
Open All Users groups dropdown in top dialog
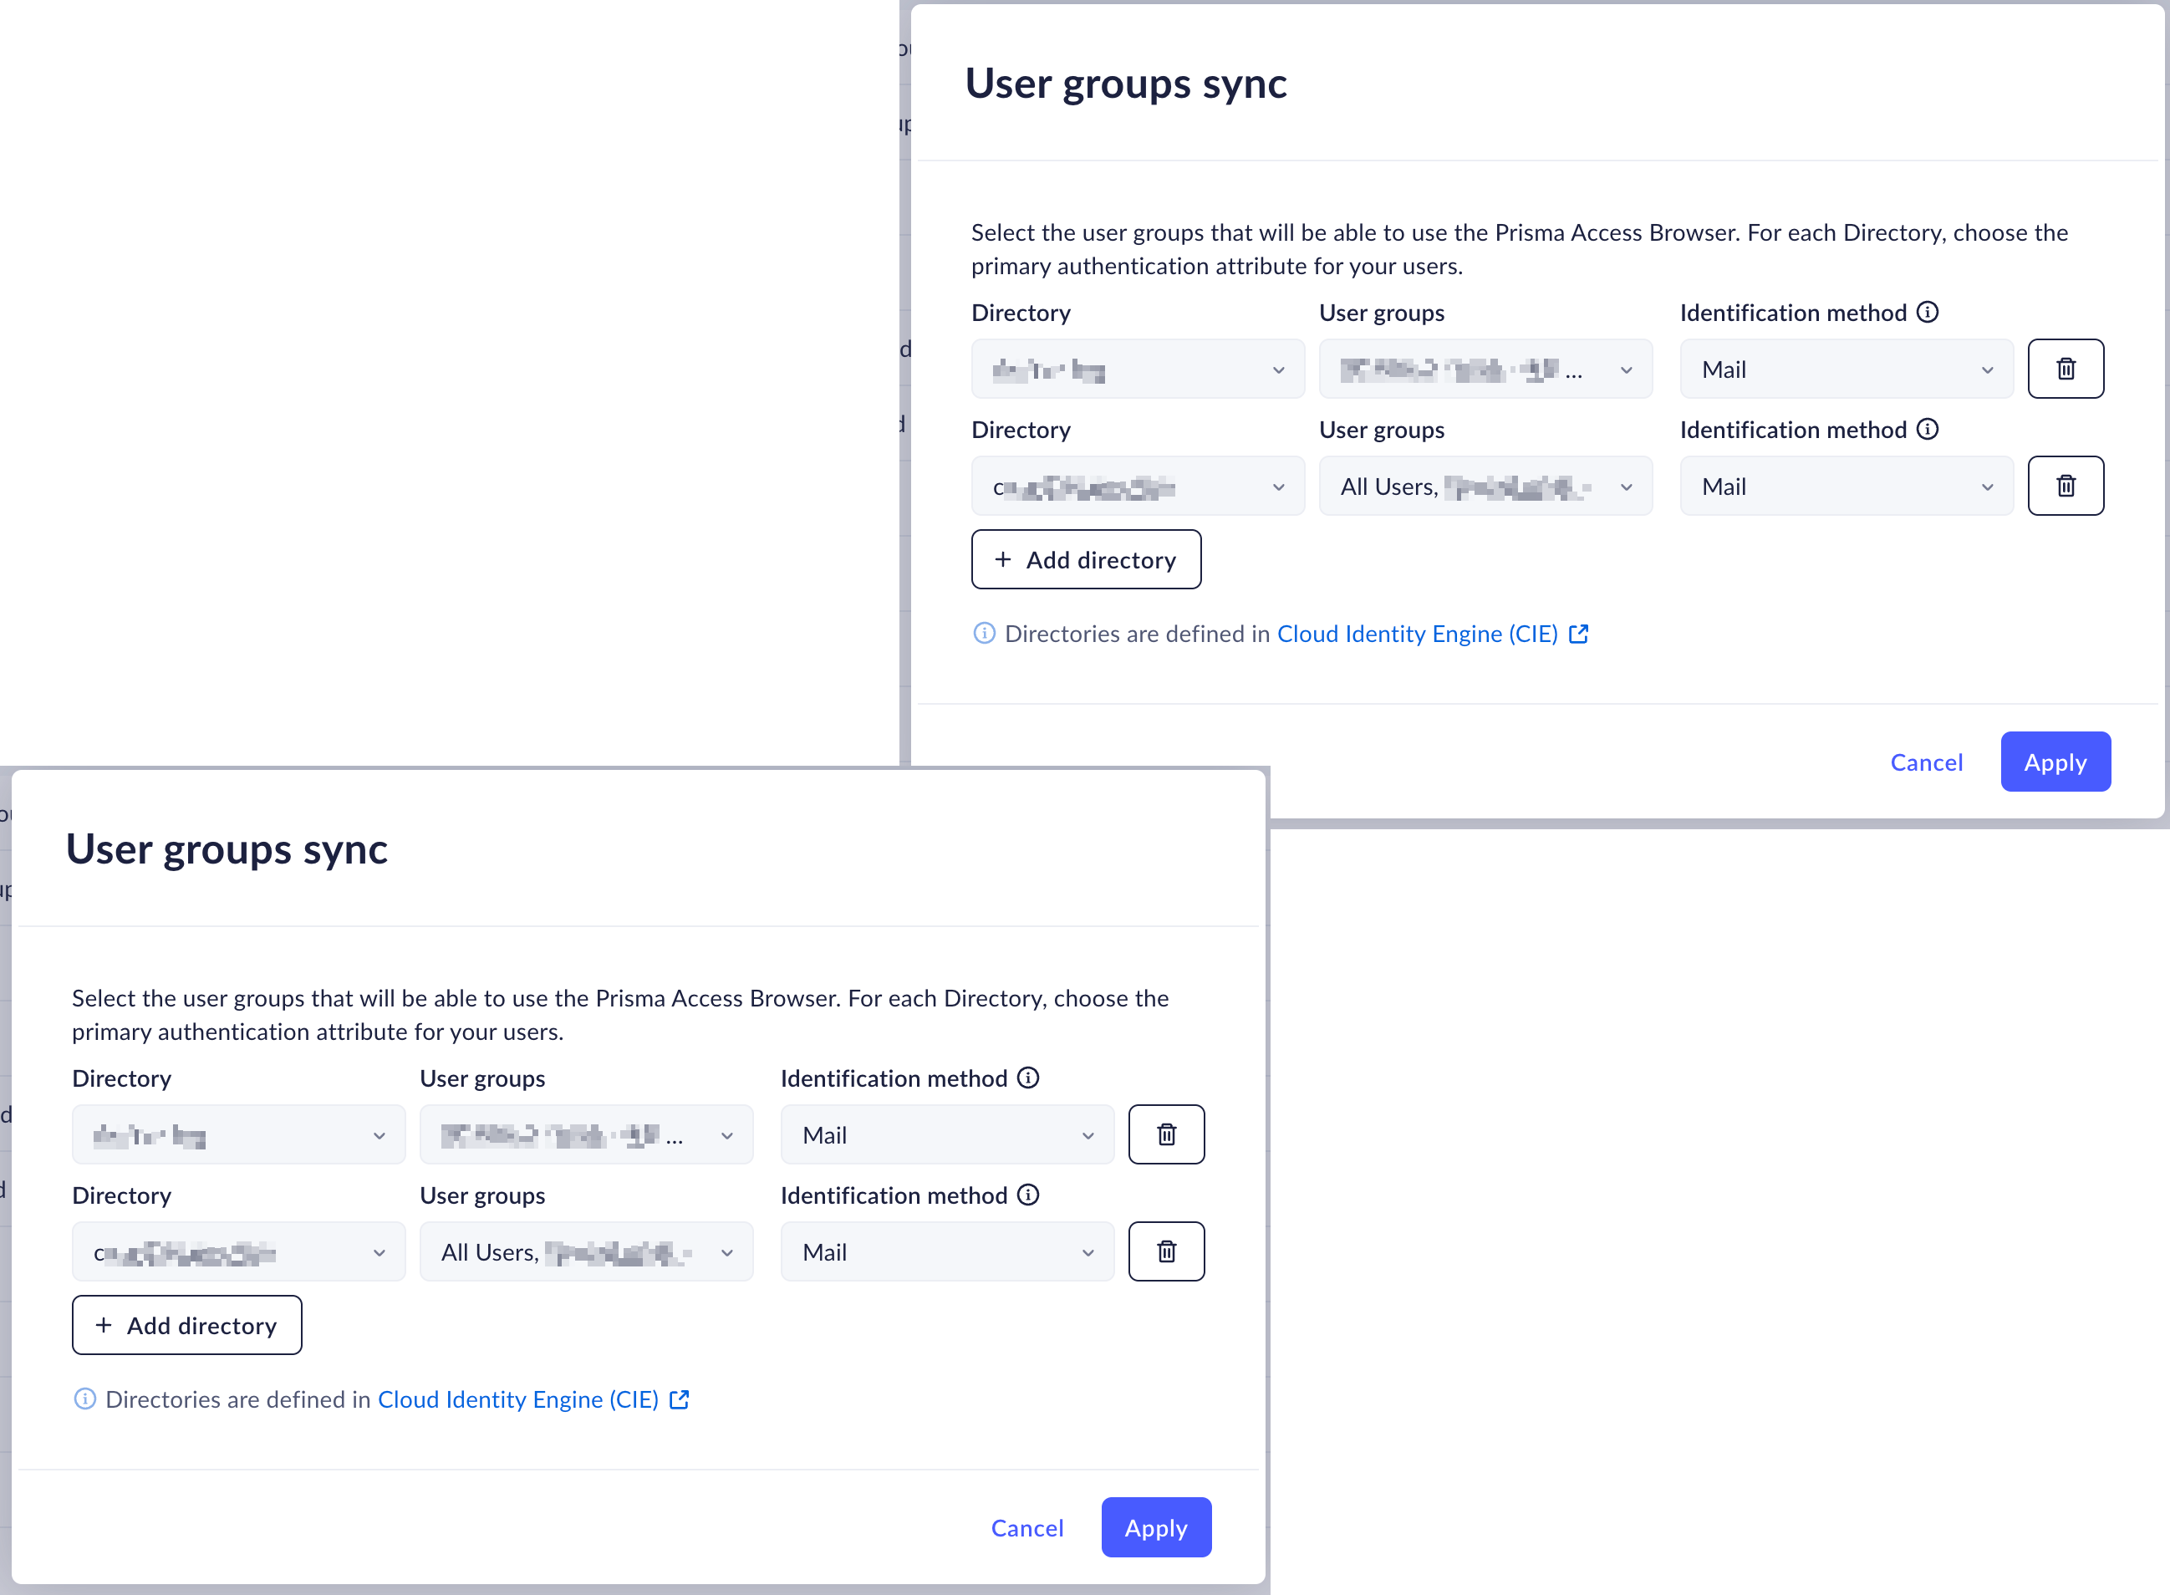pos(1485,486)
